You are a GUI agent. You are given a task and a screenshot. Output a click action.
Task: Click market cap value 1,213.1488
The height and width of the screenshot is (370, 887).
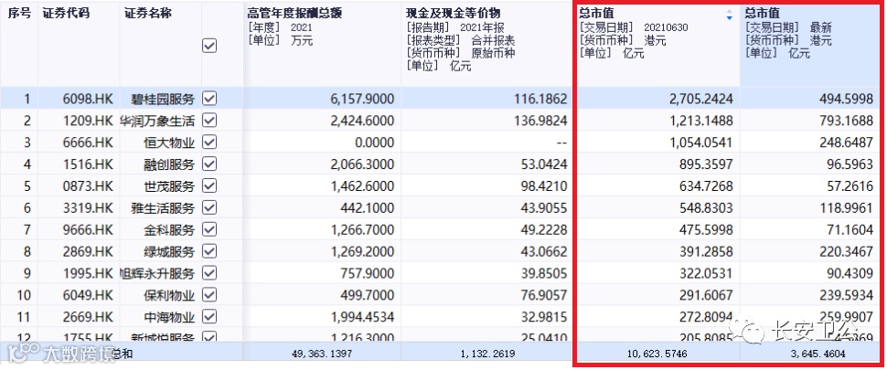[x=700, y=121]
